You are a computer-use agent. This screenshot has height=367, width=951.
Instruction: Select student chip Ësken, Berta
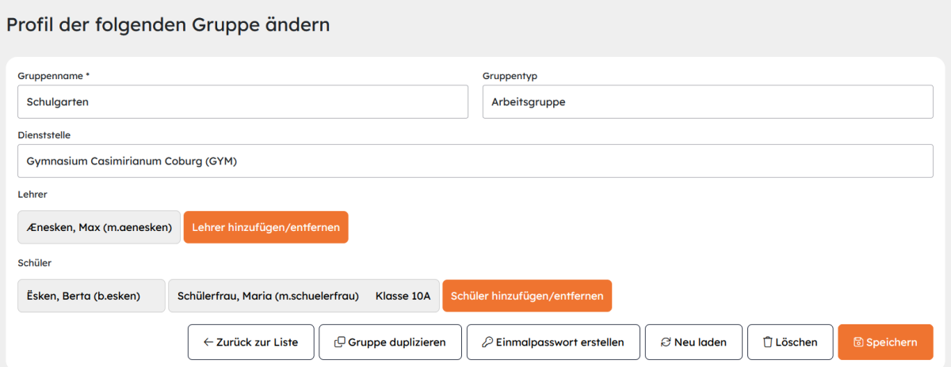click(x=91, y=296)
